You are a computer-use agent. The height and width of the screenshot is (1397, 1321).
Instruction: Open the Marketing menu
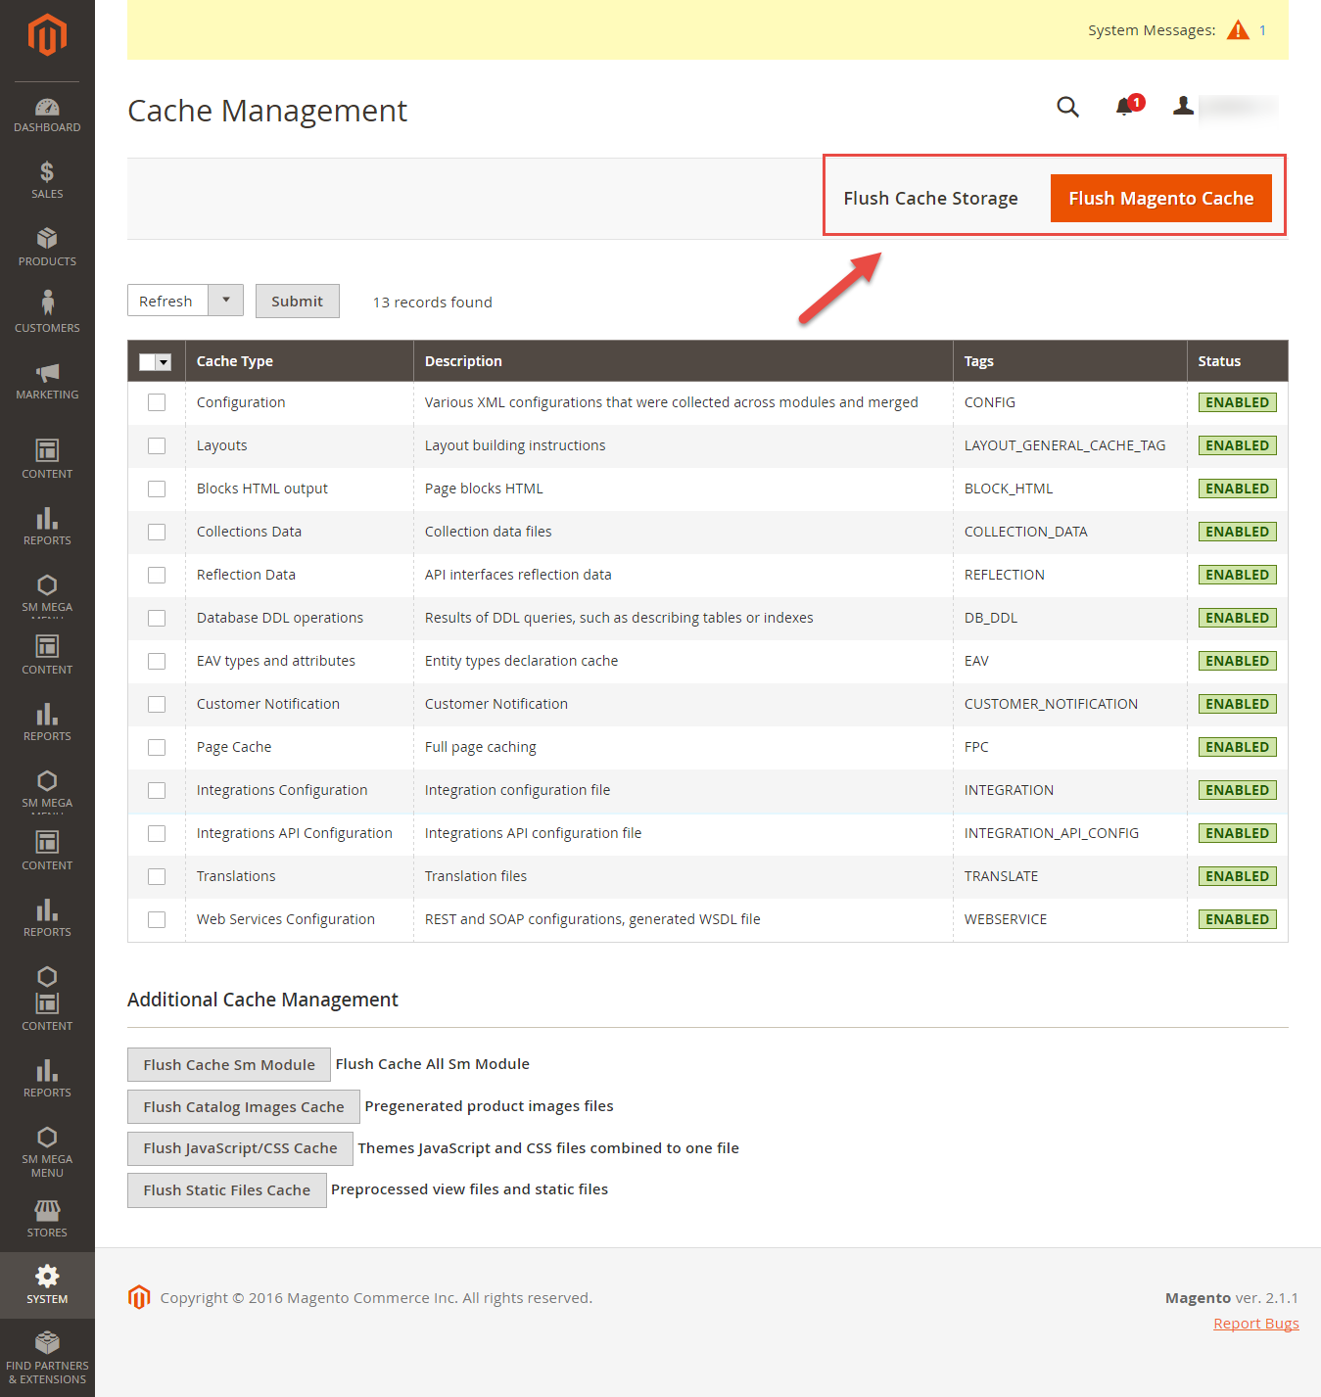[x=47, y=381]
